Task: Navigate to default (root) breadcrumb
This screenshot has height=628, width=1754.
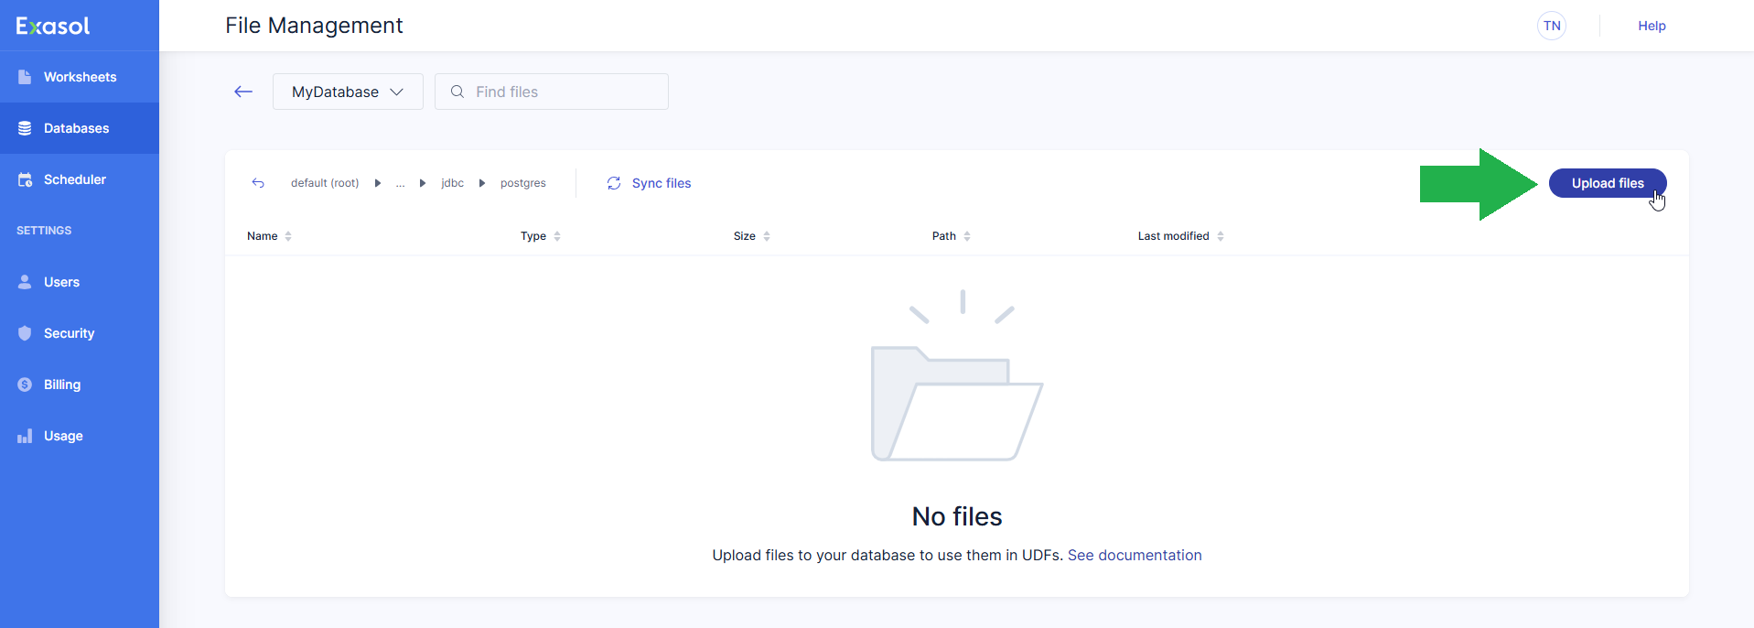Action: [x=325, y=183]
